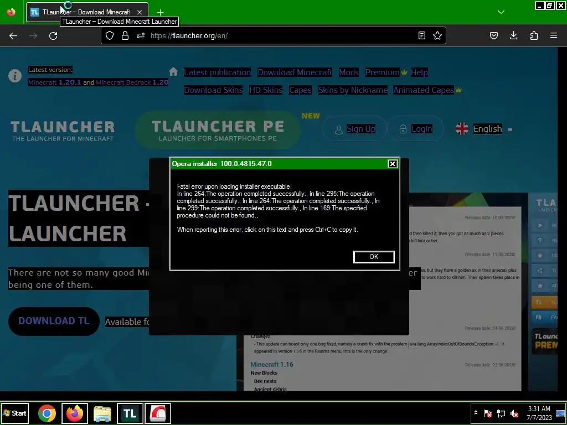Image resolution: width=567 pixels, height=425 pixels.
Task: Launch Chrome from the taskbar
Action: pyautogui.click(x=47, y=413)
